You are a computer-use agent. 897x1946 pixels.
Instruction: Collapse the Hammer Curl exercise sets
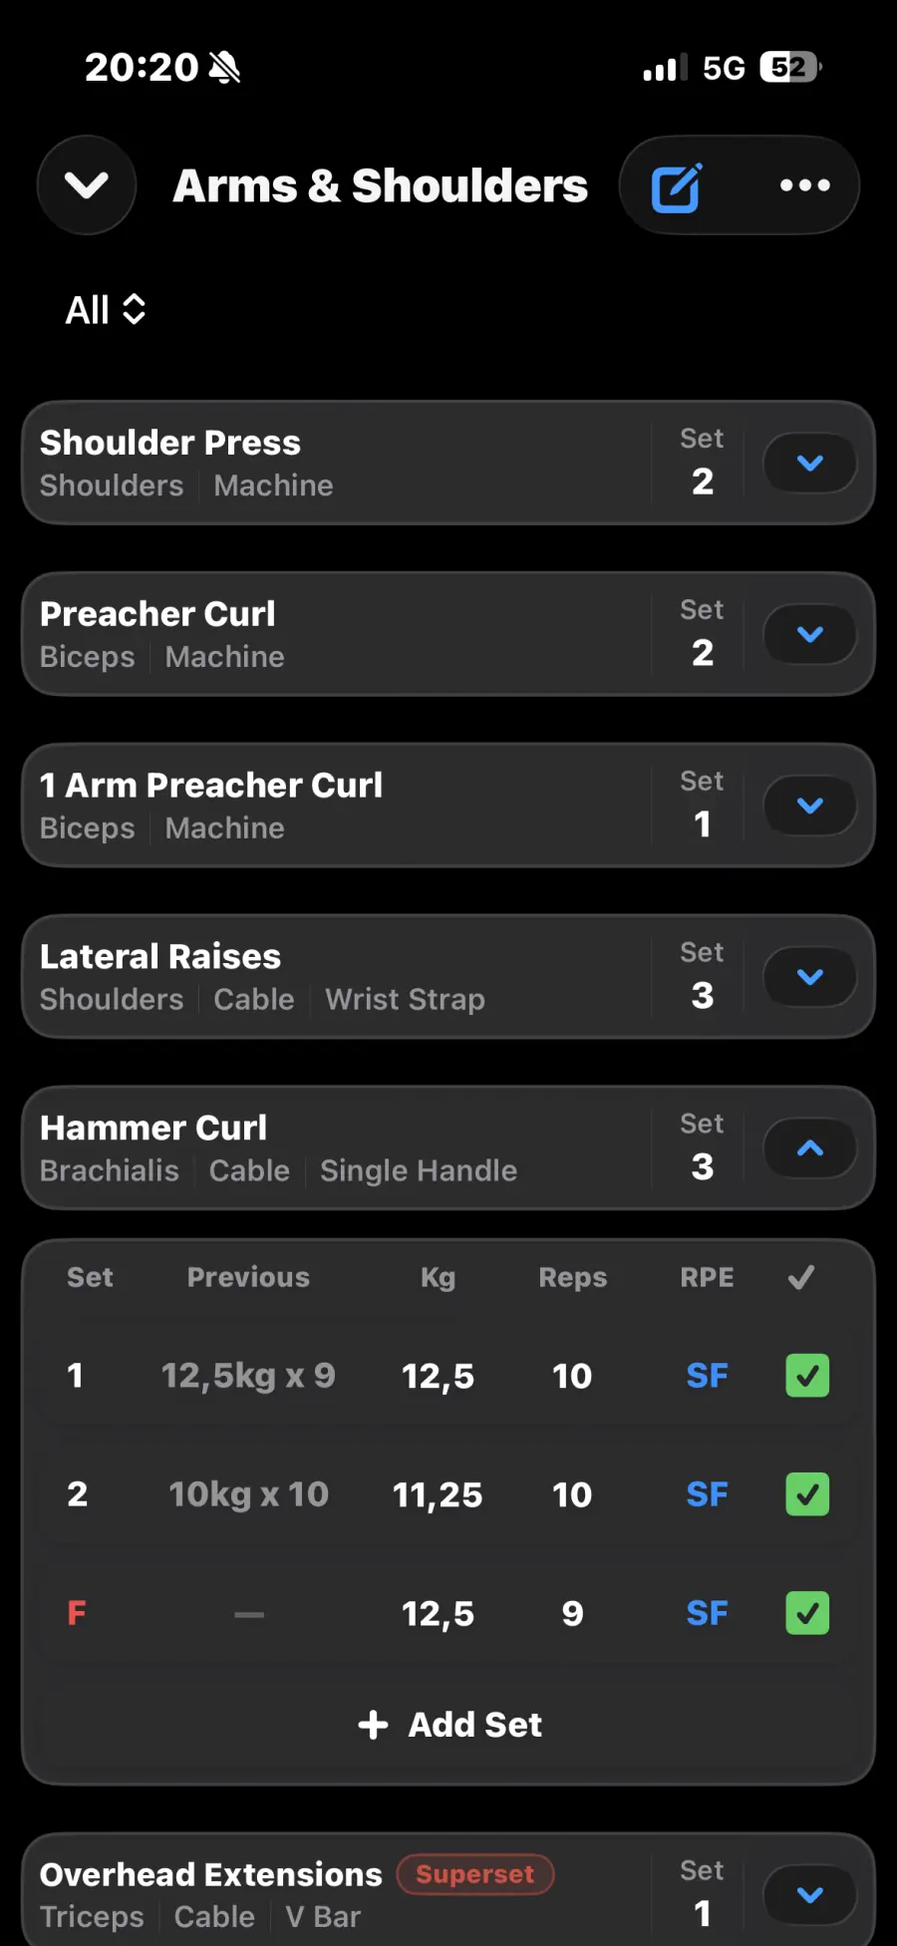click(809, 1148)
